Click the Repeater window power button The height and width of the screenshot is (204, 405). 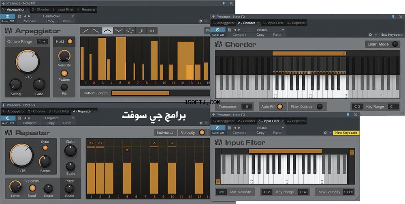point(7,118)
